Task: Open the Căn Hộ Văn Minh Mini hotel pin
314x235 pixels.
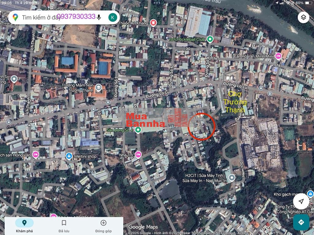Action: coord(278,56)
